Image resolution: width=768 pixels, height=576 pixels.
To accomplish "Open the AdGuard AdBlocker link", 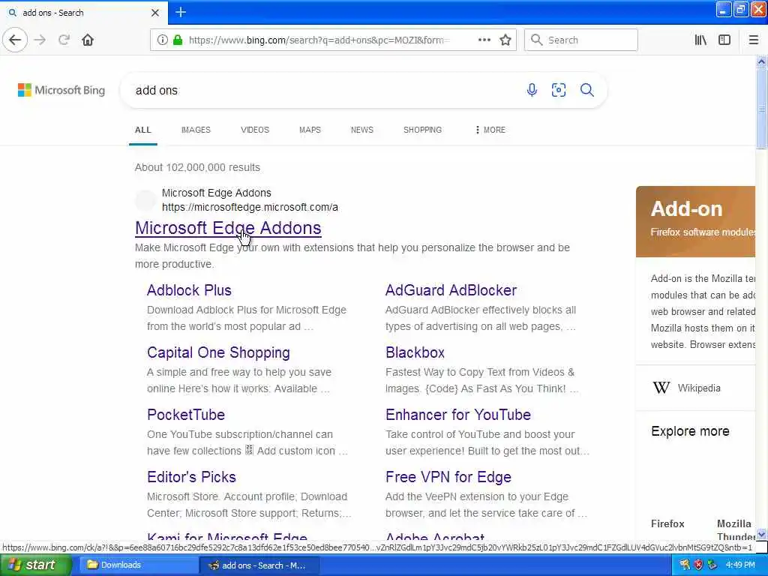I will (451, 290).
